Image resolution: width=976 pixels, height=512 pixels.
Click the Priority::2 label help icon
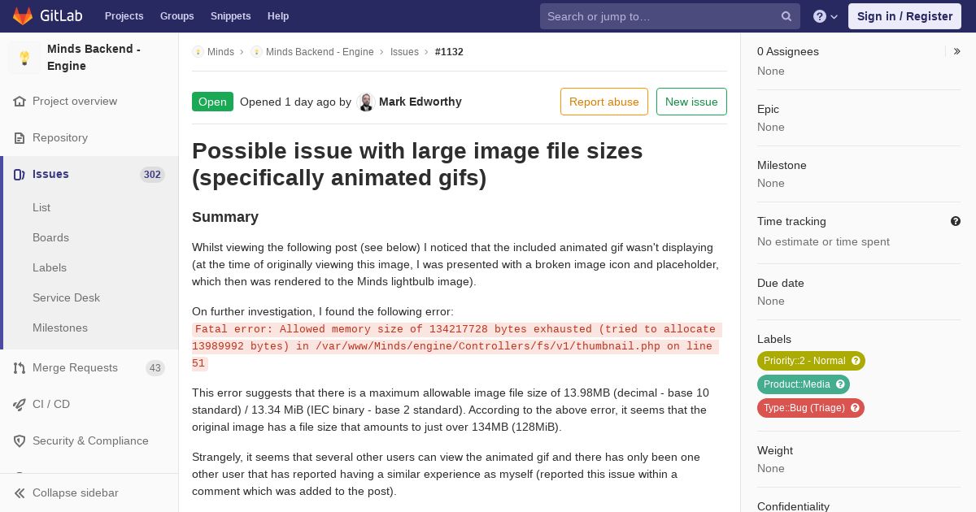[856, 361]
